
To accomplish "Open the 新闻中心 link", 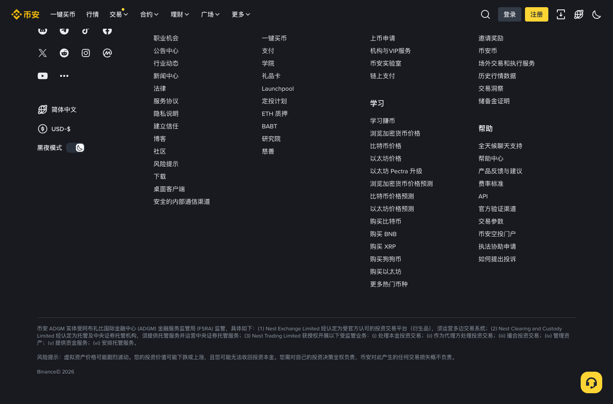I will (x=166, y=76).
